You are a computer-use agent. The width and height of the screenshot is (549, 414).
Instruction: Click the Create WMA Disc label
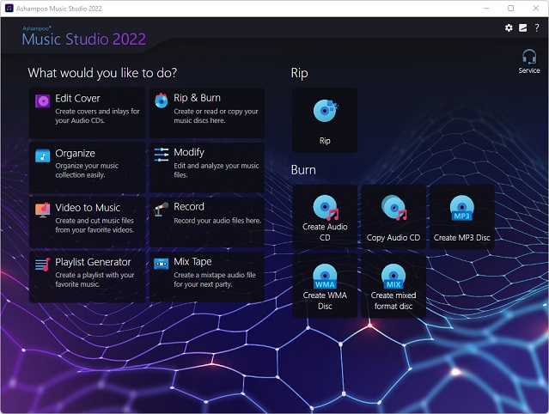[325, 301]
